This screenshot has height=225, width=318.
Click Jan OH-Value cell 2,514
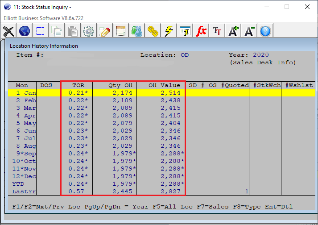[170, 93]
